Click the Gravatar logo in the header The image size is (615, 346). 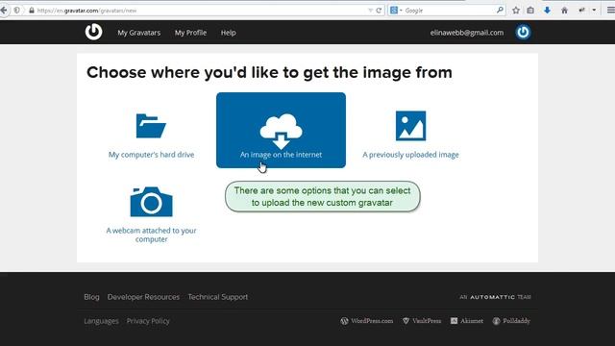(x=93, y=32)
